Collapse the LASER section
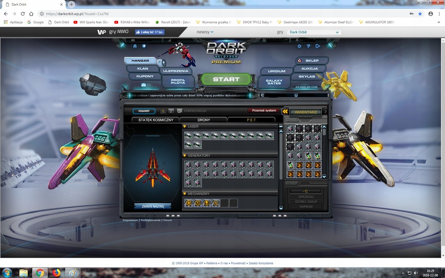 [184, 126]
